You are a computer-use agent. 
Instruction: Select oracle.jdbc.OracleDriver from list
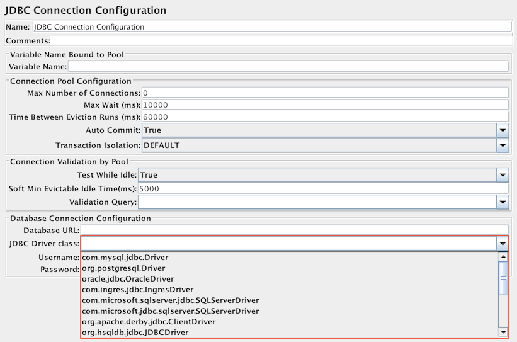[128, 279]
